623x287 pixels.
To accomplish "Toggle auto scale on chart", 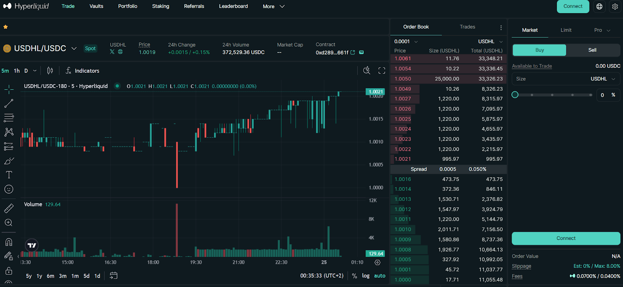I will [380, 276].
